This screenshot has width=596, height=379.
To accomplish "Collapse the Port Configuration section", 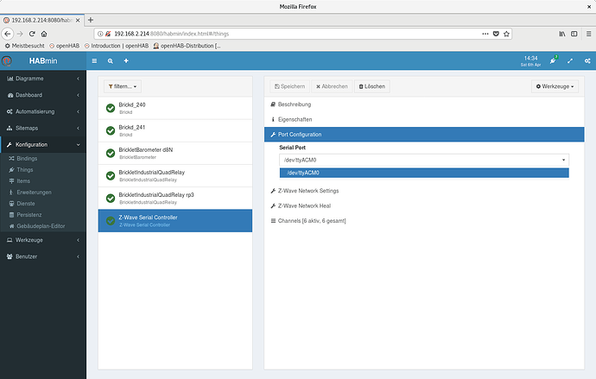I will click(x=424, y=135).
